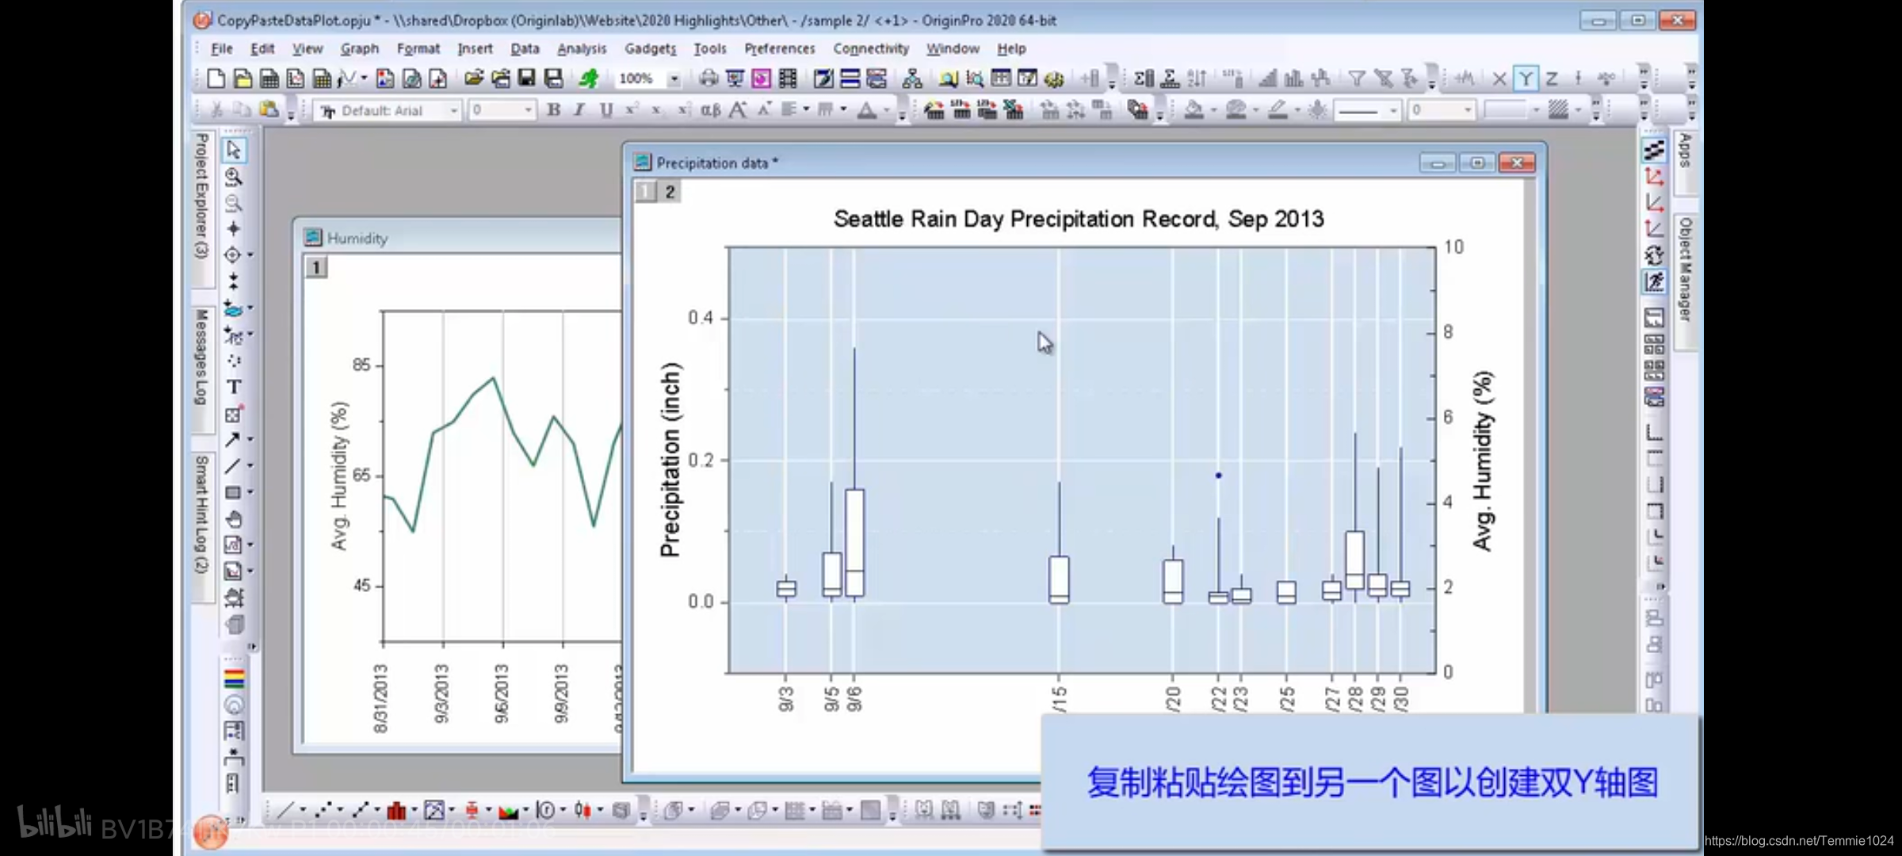Open the Gadgets menu
Screen dimensions: 1902x856
coord(650,48)
